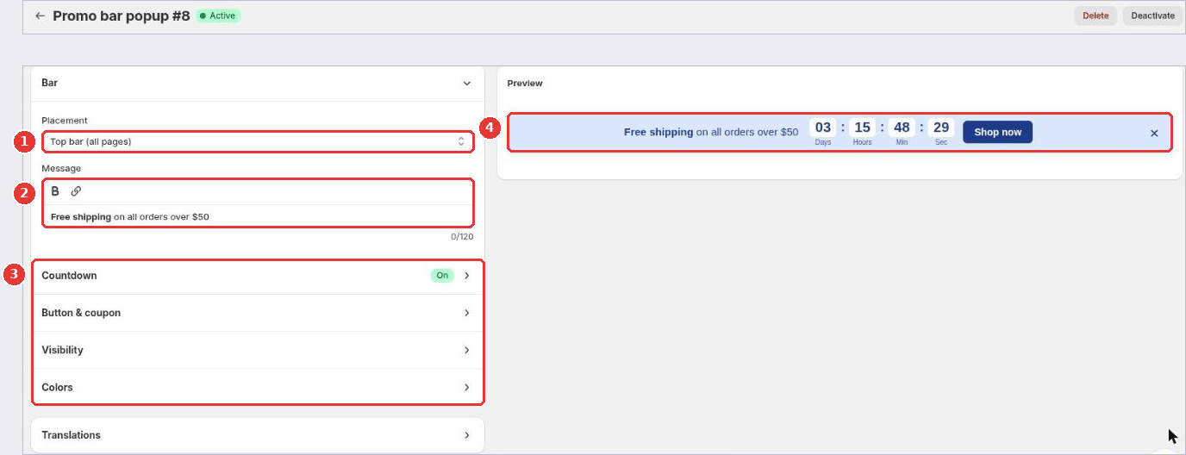Image resolution: width=1186 pixels, height=455 pixels.
Task: Close the promo bar preview with X
Action: click(1154, 133)
